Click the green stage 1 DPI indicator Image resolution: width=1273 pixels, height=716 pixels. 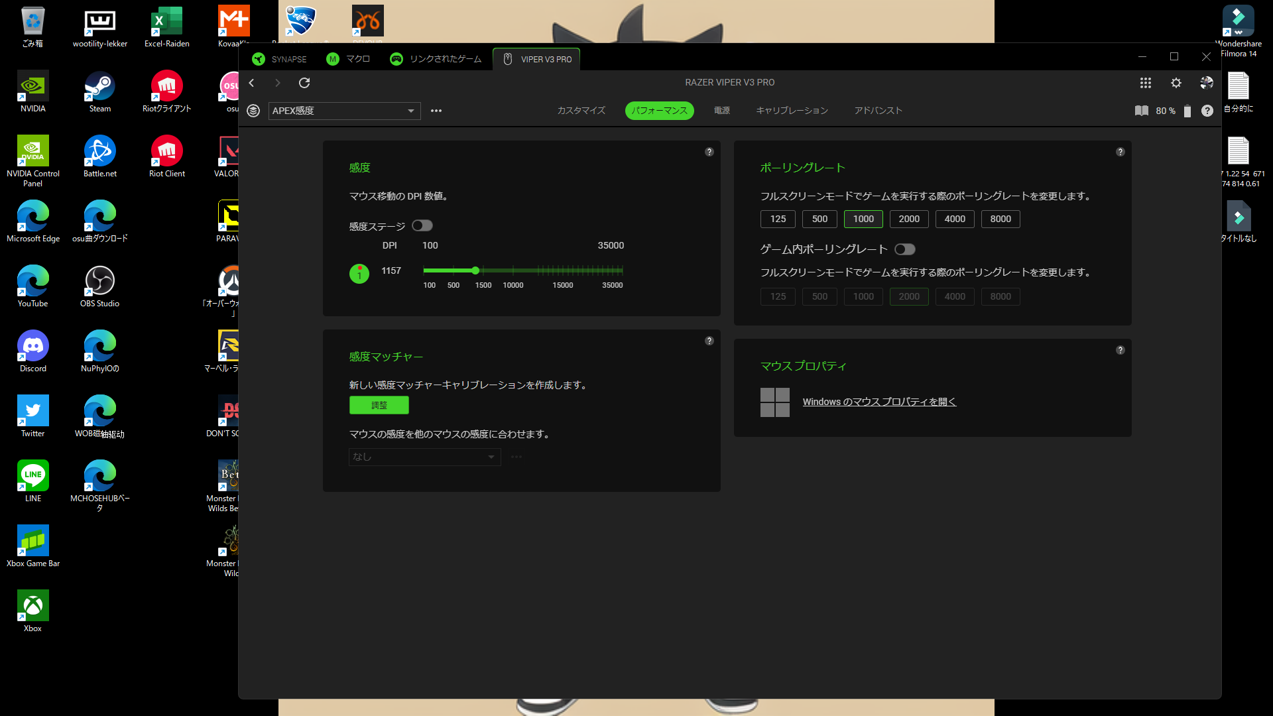pyautogui.click(x=359, y=273)
